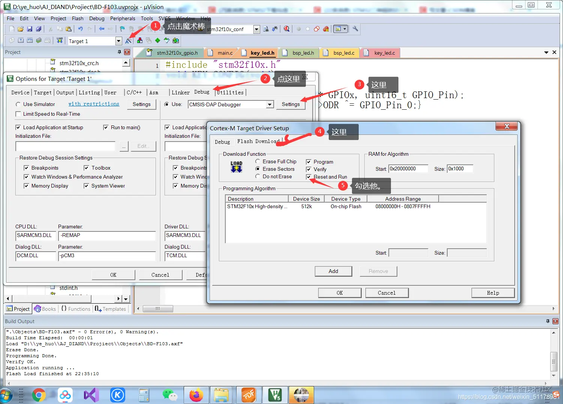
Task: Open WeChat from the taskbar
Action: [170, 395]
